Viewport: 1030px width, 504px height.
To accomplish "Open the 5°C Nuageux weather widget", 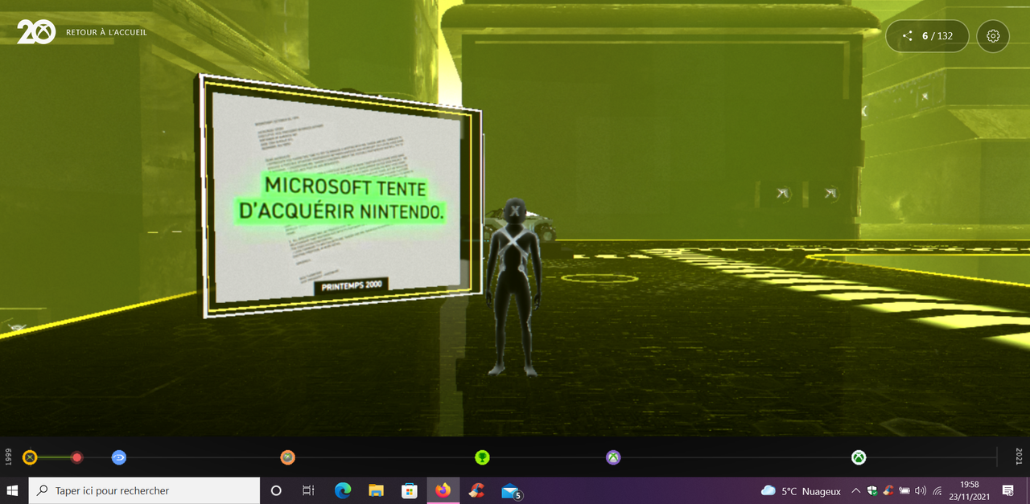I will [x=801, y=490].
